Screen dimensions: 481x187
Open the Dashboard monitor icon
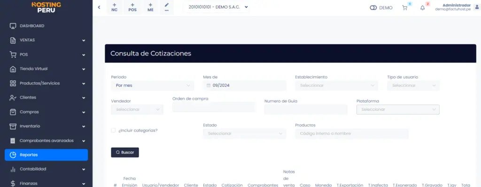click(x=13, y=26)
